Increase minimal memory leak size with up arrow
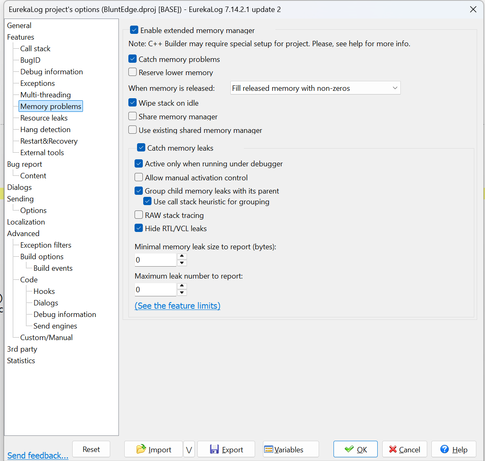The height and width of the screenshot is (461, 485). 182,256
